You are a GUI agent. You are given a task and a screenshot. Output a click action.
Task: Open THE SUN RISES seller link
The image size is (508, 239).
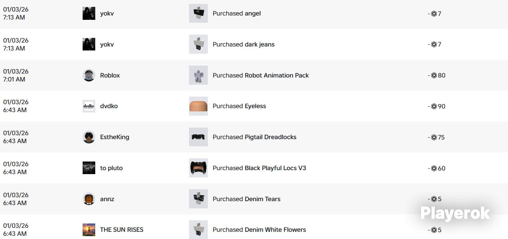point(122,230)
